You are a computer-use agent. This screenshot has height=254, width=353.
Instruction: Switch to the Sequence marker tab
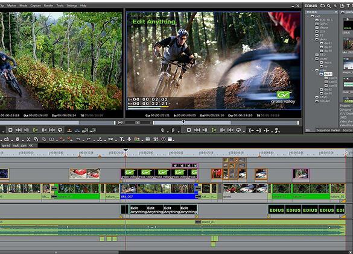coord(328,130)
